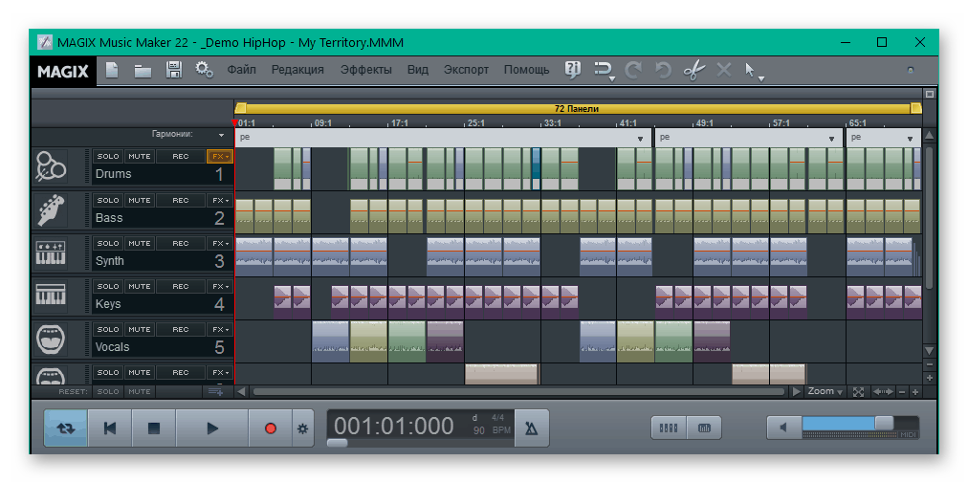Reset all SOLO states

click(108, 391)
